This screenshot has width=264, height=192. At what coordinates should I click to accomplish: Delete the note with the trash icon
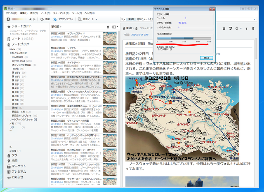click(253, 28)
